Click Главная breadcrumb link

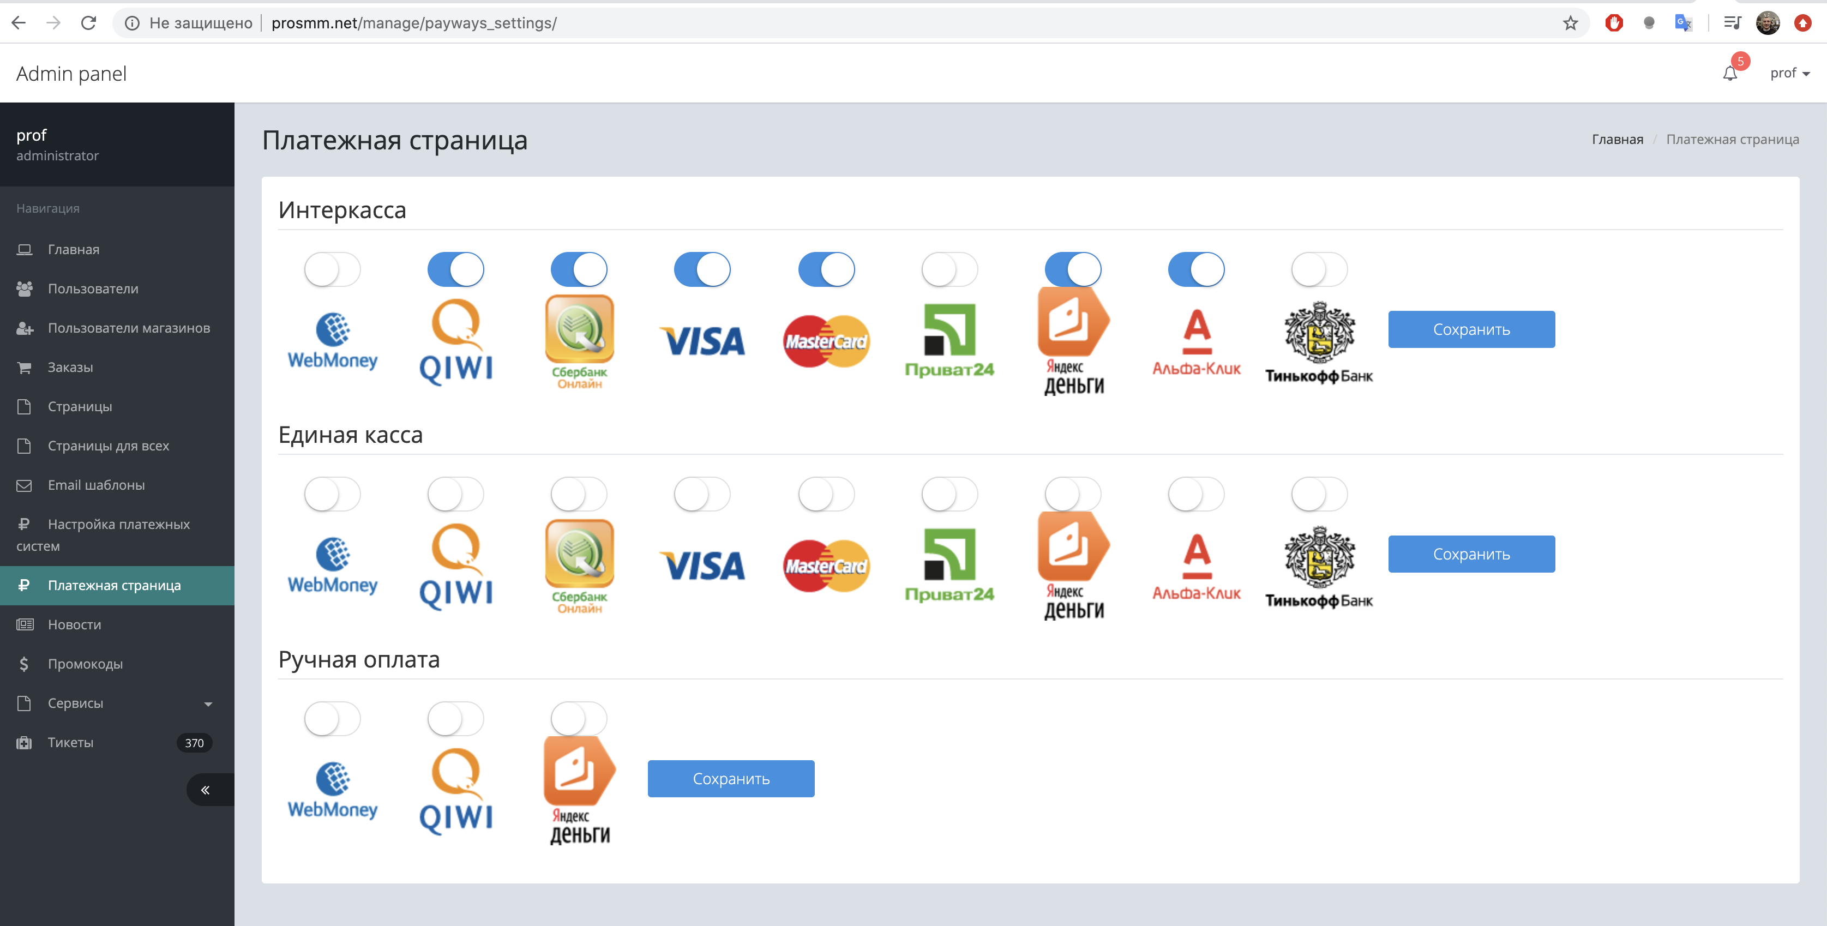tap(1617, 140)
